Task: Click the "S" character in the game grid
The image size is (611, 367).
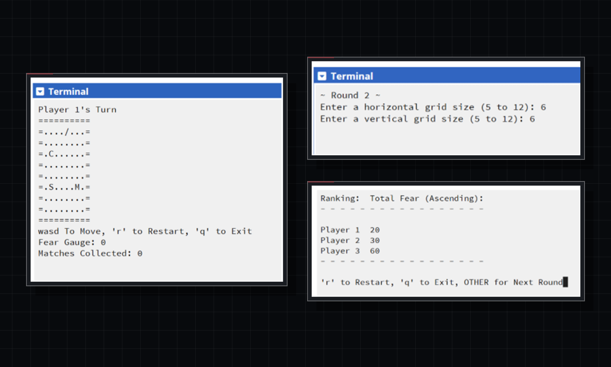Action: point(51,187)
